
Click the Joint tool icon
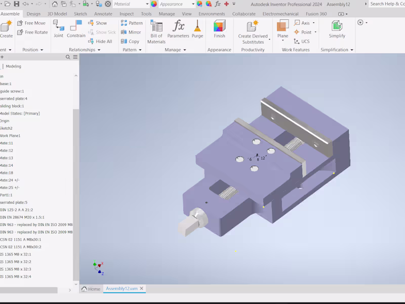[58, 29]
